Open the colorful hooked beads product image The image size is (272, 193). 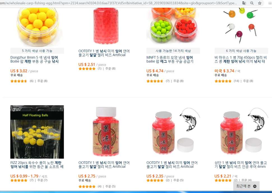241,26
